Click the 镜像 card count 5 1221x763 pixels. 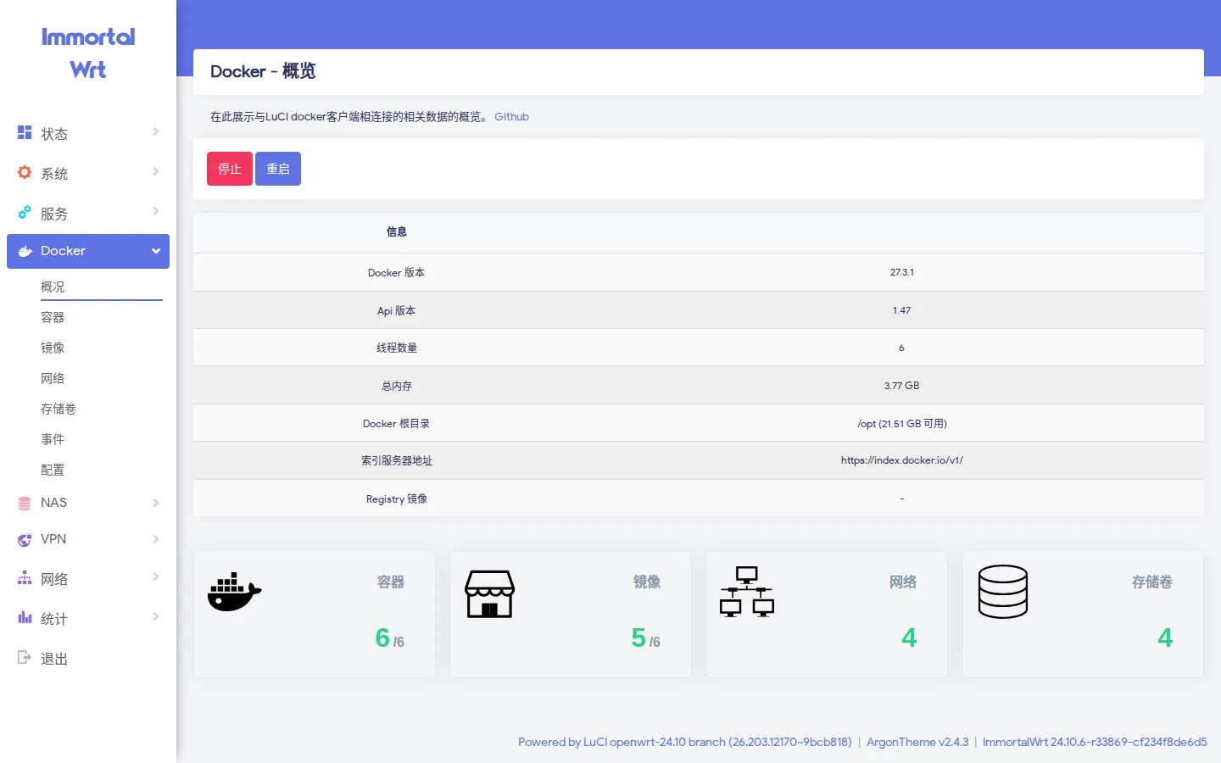click(x=638, y=638)
